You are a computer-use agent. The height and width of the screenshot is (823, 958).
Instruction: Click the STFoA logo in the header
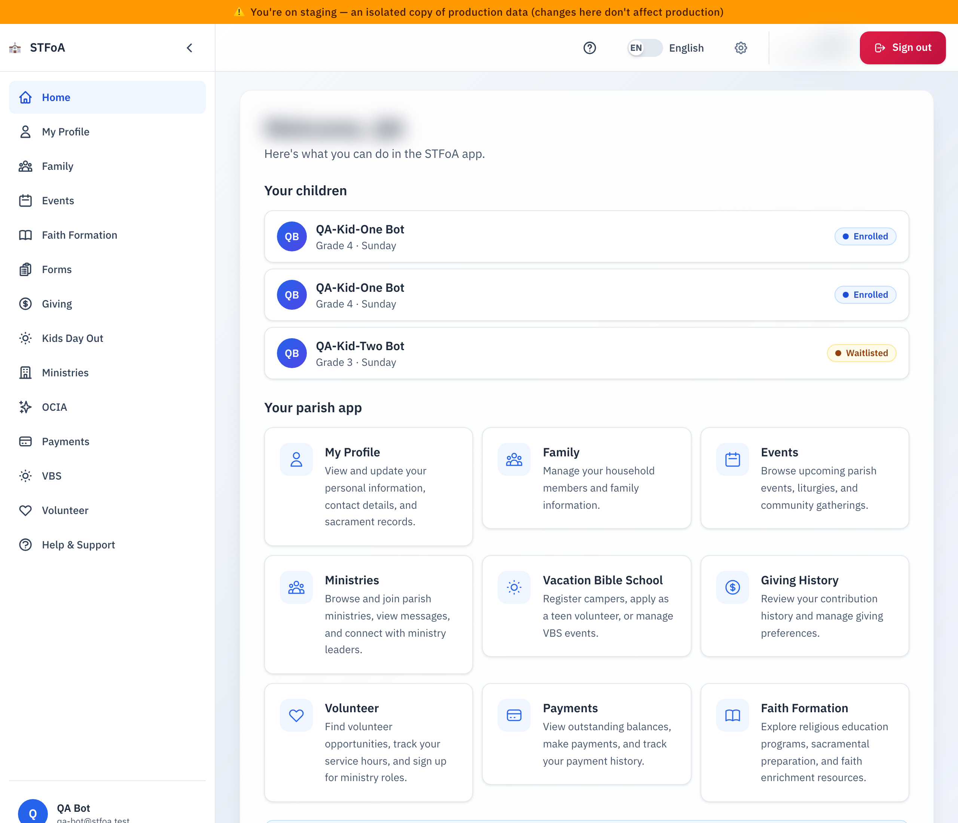(15, 48)
